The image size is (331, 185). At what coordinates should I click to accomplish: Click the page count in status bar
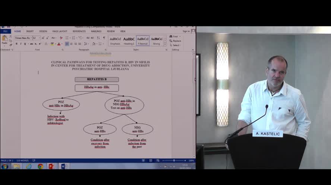[7, 160]
